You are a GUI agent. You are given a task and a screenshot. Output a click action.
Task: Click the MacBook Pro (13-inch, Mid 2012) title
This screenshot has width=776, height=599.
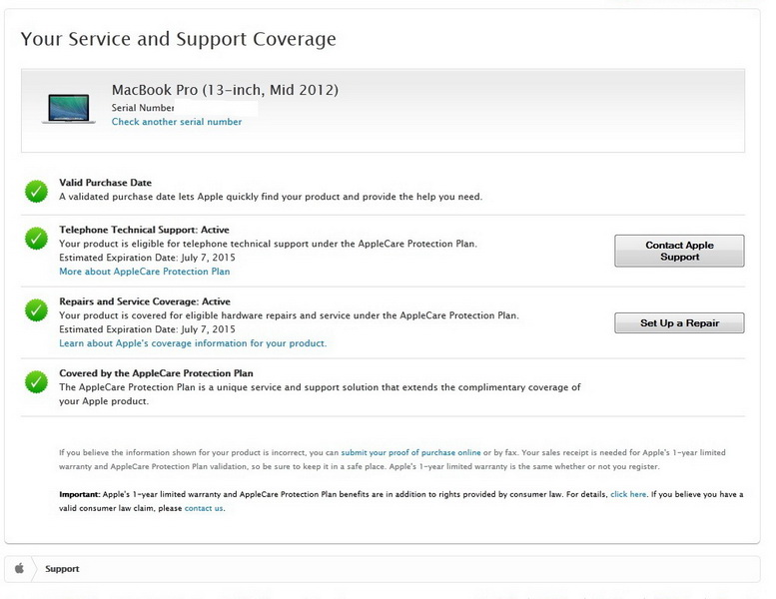[225, 90]
